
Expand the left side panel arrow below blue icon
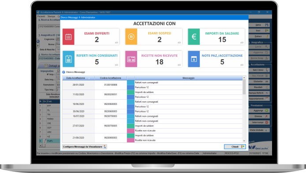pyautogui.click(x=38, y=46)
